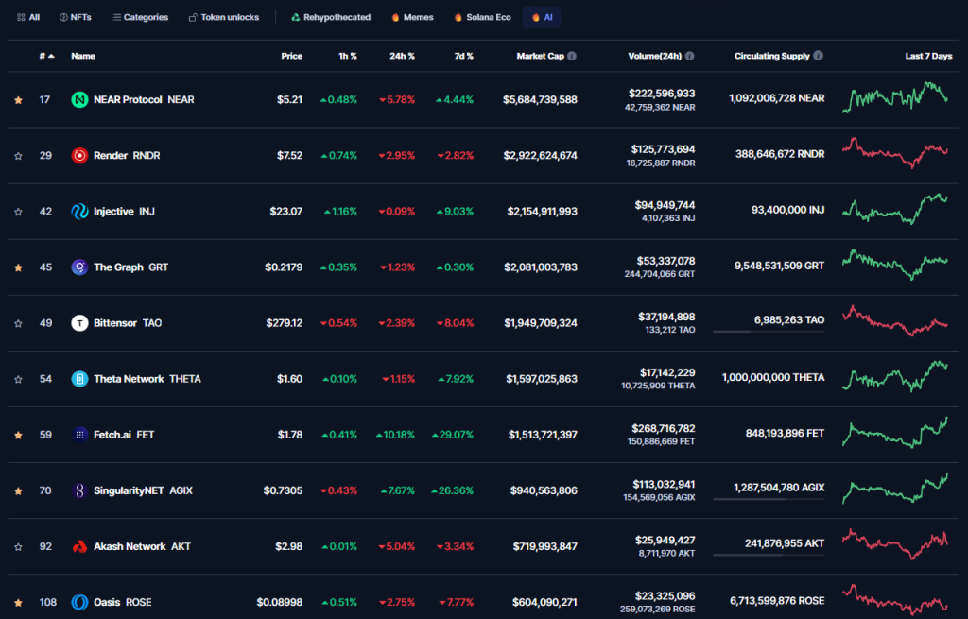Sort by Circulating Supply column header
The height and width of the screenshot is (619, 968).
coord(771,56)
